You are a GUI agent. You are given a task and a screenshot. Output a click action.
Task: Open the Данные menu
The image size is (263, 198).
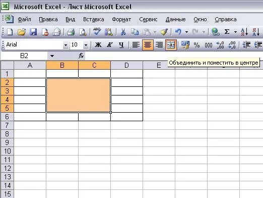pyautogui.click(x=175, y=19)
